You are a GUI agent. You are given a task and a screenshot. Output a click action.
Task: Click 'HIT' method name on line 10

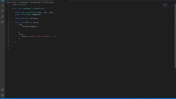(x=26, y=23)
